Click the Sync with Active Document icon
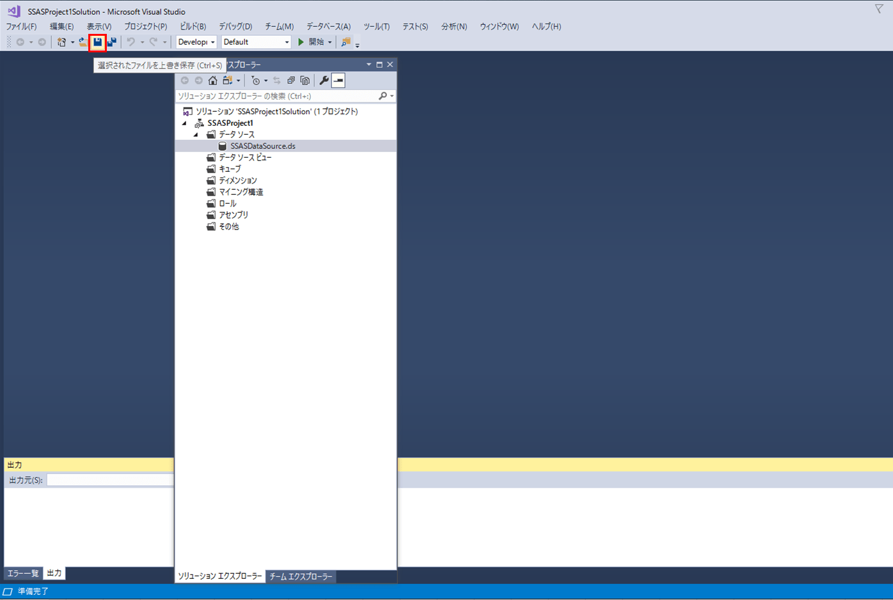Viewport: 893px width, 600px height. click(277, 81)
